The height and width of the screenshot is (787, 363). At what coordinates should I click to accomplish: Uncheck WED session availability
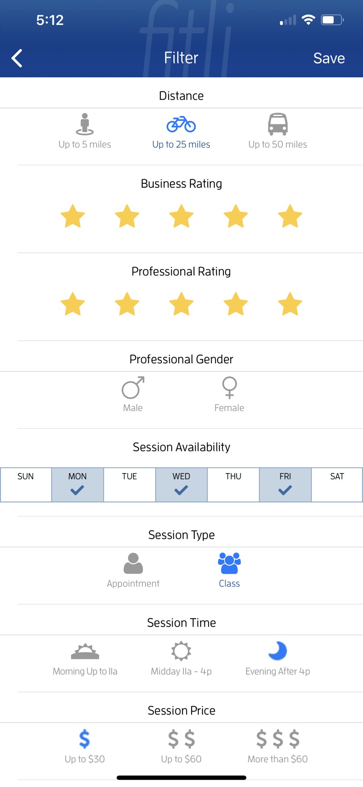181,484
